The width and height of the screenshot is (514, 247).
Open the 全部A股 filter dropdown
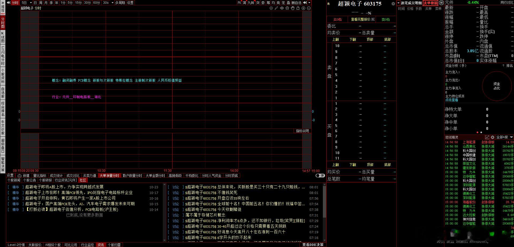coord(504,137)
